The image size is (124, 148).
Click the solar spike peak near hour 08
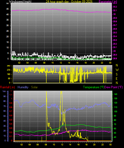(46, 92)
